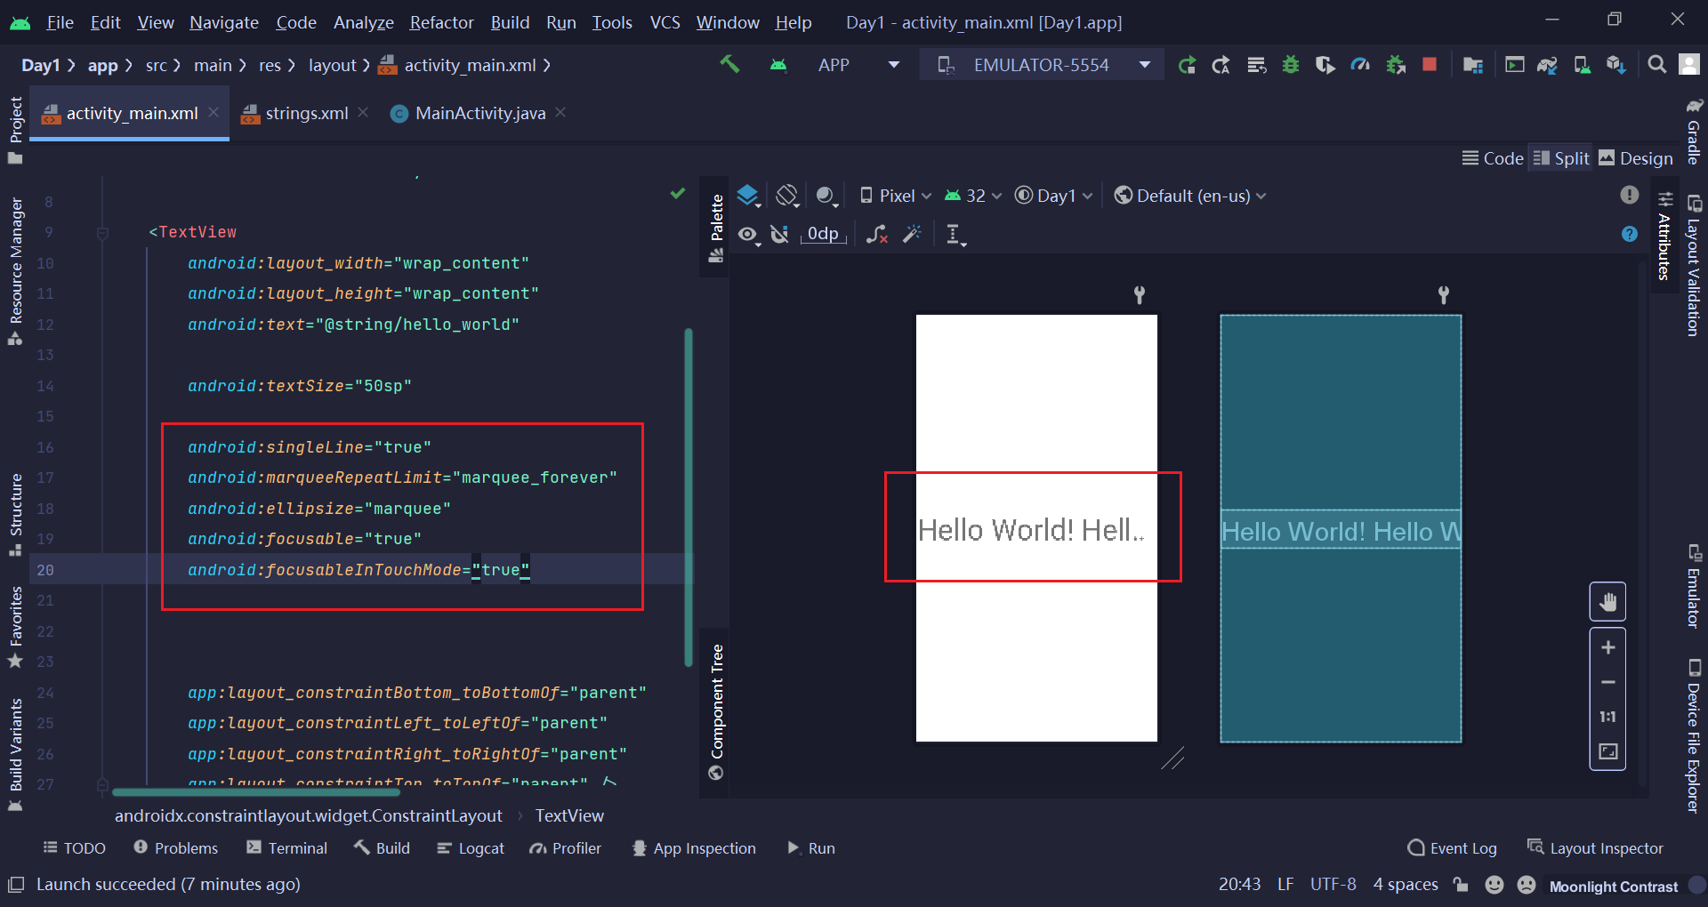Open the AVD Manager device icon

point(1582,65)
